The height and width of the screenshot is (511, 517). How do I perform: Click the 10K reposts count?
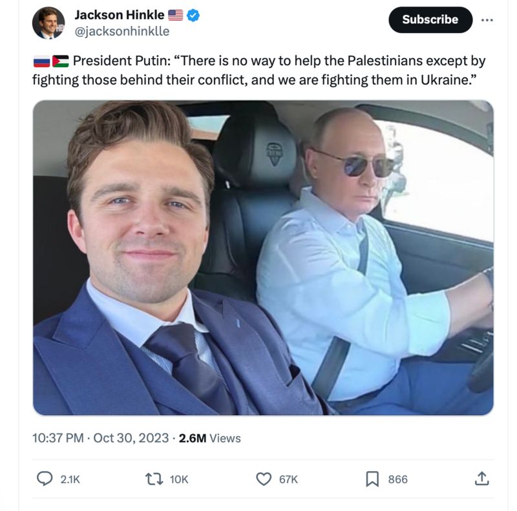179,479
